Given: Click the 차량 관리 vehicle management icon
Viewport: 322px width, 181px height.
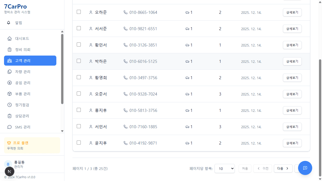Looking at the screenshot, I should pyautogui.click(x=9, y=72).
